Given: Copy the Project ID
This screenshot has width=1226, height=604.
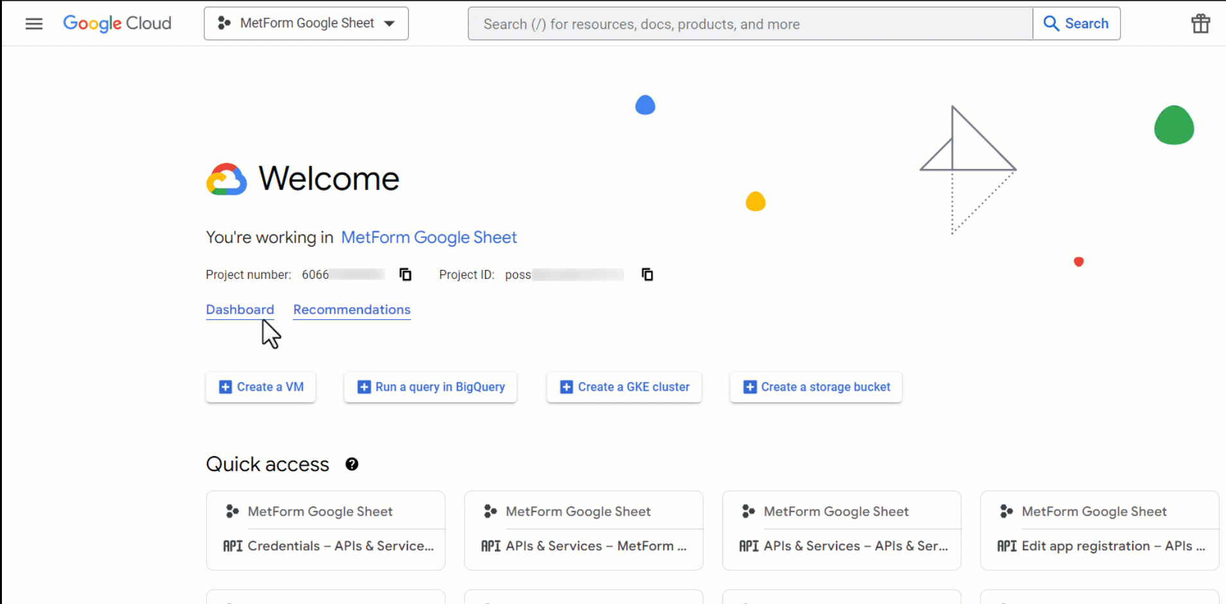Looking at the screenshot, I should pyautogui.click(x=646, y=274).
